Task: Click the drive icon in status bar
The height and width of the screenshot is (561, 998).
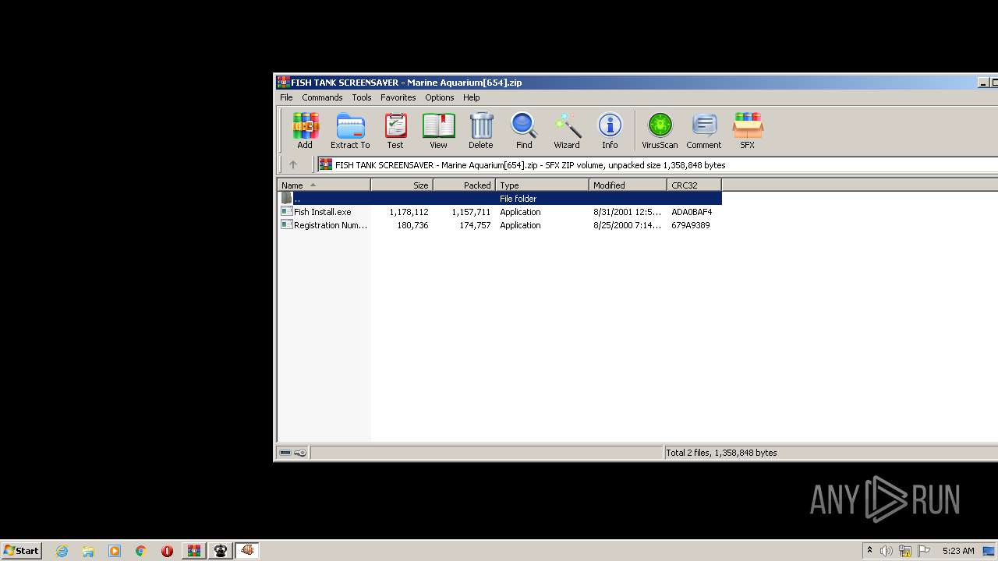Action: tap(285, 453)
